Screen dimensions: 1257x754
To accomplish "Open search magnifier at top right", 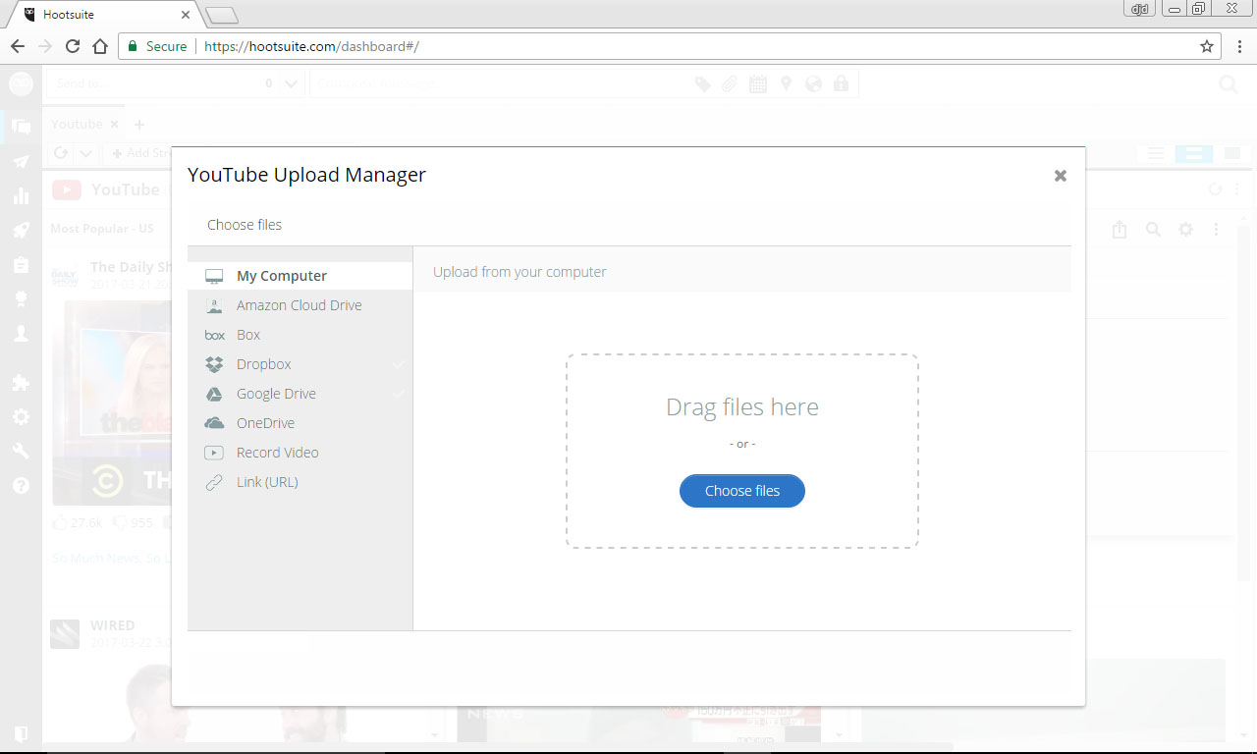I will [1229, 84].
